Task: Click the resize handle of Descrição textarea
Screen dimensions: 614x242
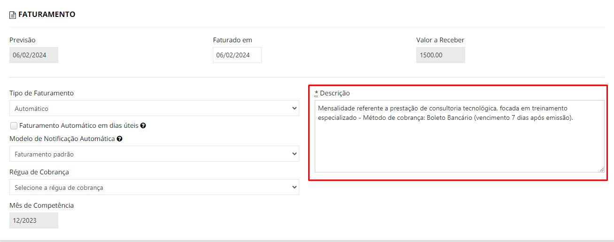Action: (x=601, y=169)
